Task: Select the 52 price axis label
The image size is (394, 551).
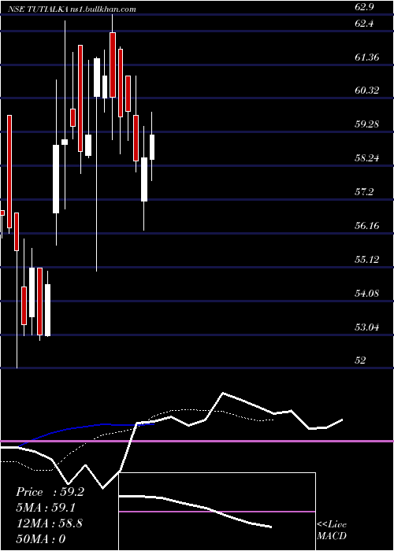Action: point(361,361)
